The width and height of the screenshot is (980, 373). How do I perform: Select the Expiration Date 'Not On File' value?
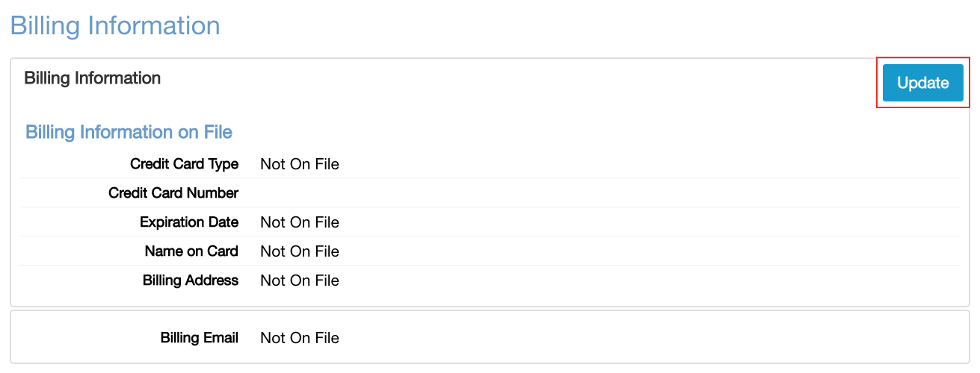(x=299, y=222)
